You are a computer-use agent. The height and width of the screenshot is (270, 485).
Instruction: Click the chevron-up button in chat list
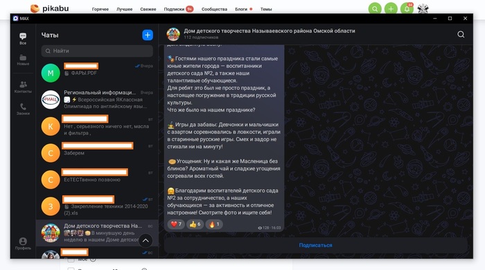[x=145, y=241]
